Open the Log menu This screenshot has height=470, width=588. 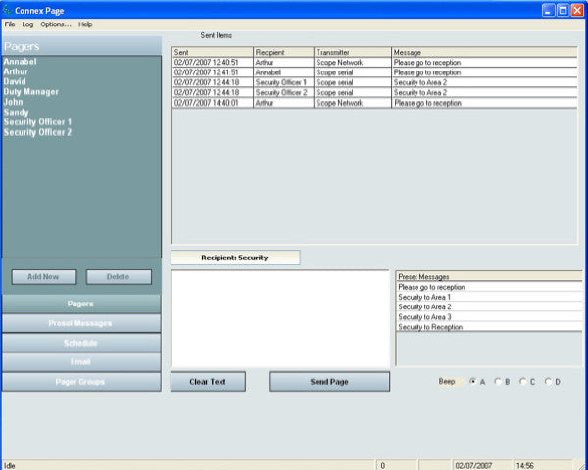pyautogui.click(x=26, y=23)
